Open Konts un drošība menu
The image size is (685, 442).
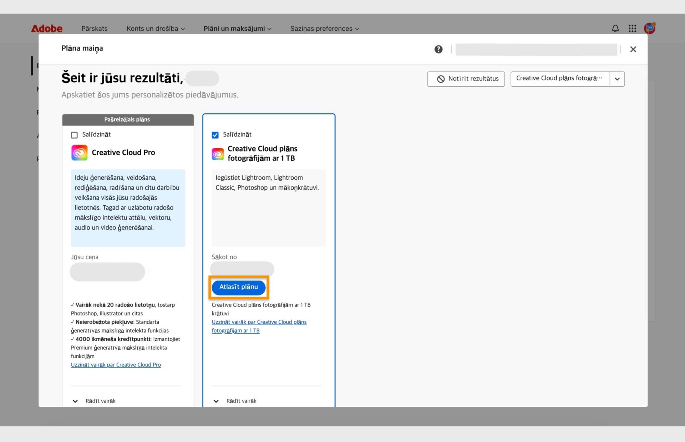(156, 29)
